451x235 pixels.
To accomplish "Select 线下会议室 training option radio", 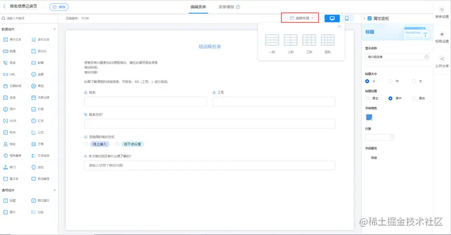I will tap(117, 145).
